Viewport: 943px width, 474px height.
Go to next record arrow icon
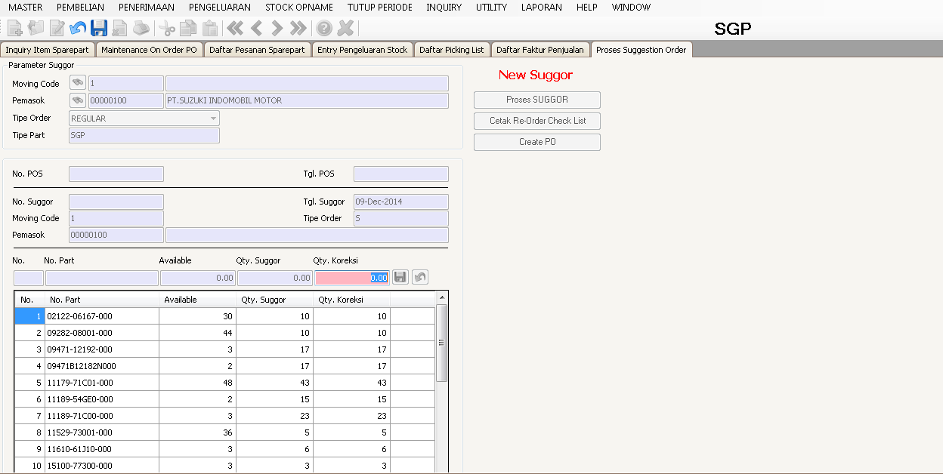277,29
